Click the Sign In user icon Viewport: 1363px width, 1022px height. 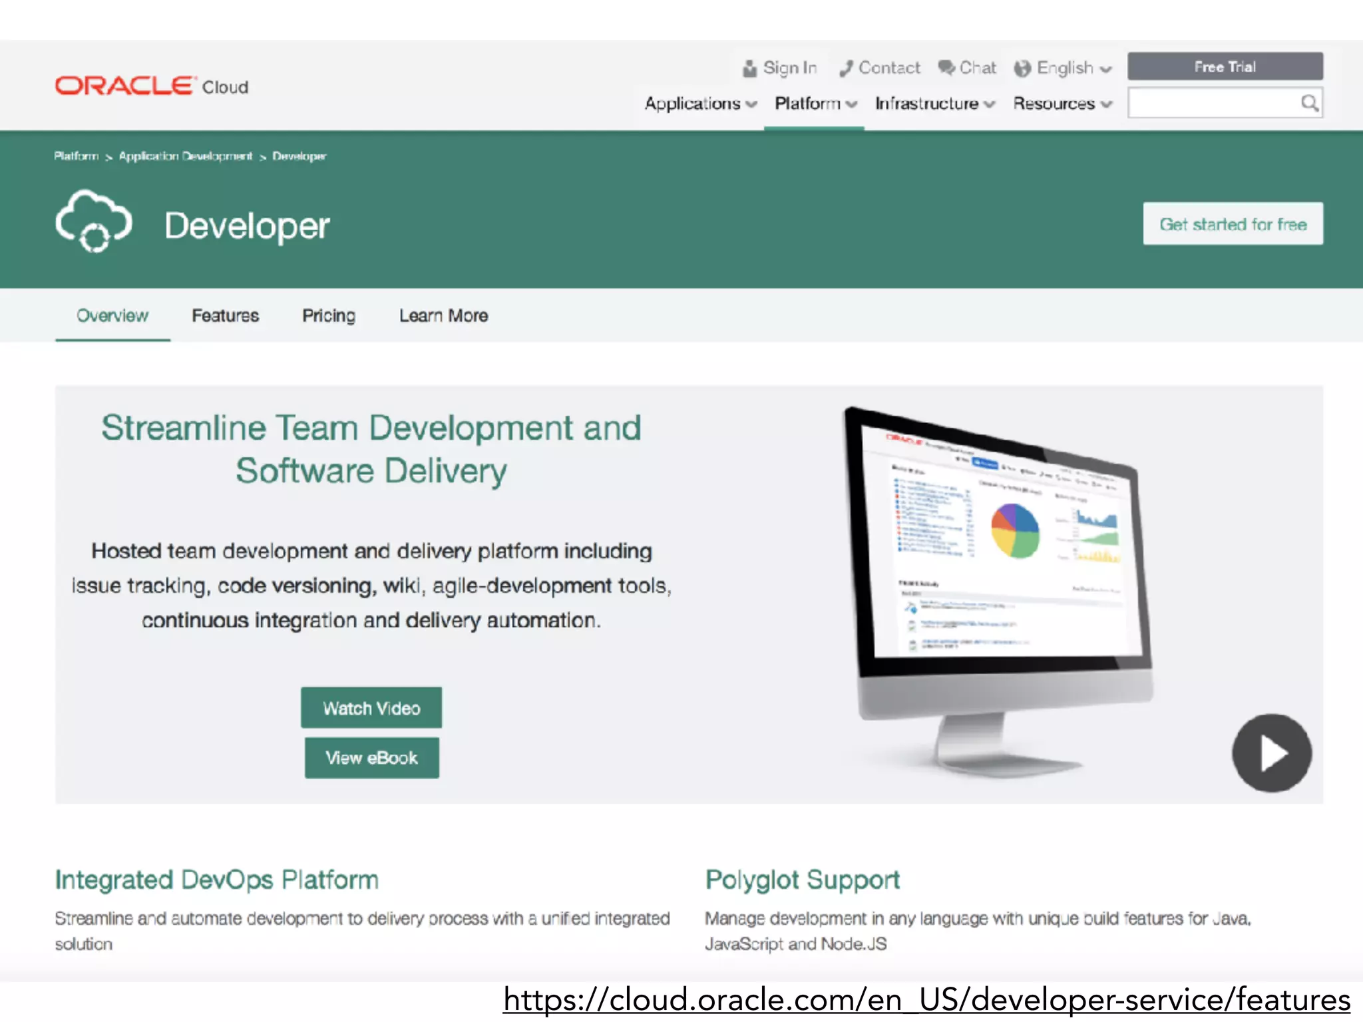[750, 69]
